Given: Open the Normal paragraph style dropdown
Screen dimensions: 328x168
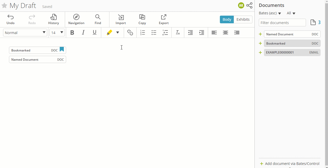Looking at the screenshot, I should tap(25, 33).
